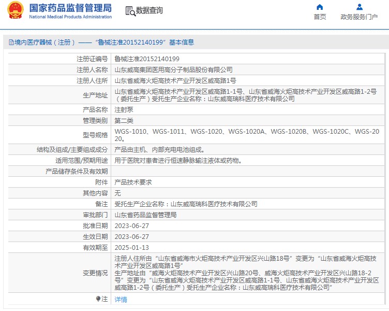Screen dimensions: 389x311
Task: Select product name 注射泵
Action: coord(124,110)
